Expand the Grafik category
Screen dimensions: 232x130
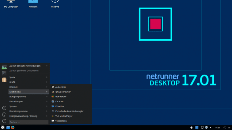pyautogui.click(x=29, y=82)
